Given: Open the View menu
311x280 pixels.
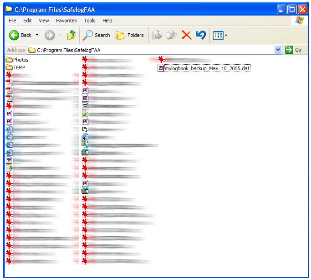Looking at the screenshot, I should [44, 21].
